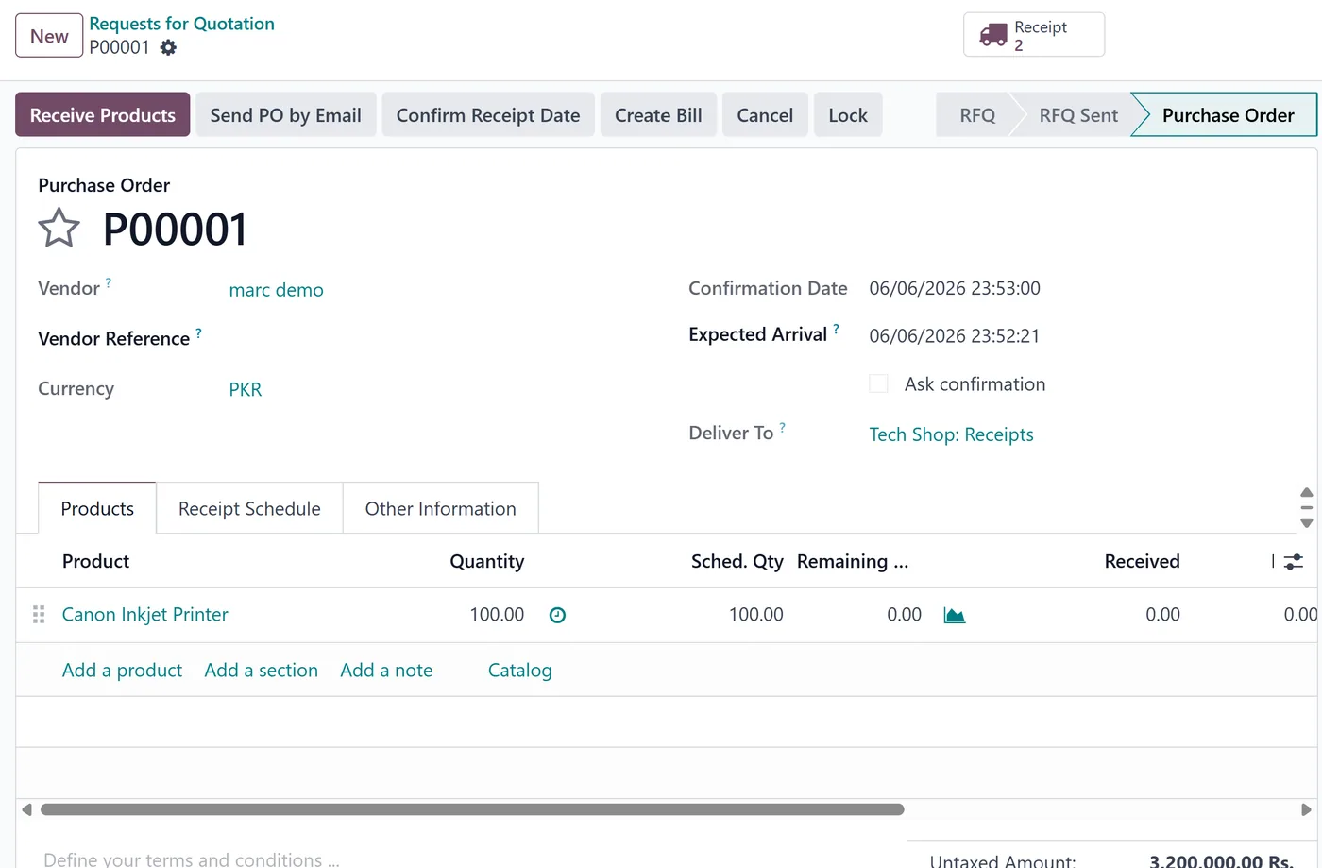Click the New button
This screenshot has width=1322, height=868.
(49, 36)
